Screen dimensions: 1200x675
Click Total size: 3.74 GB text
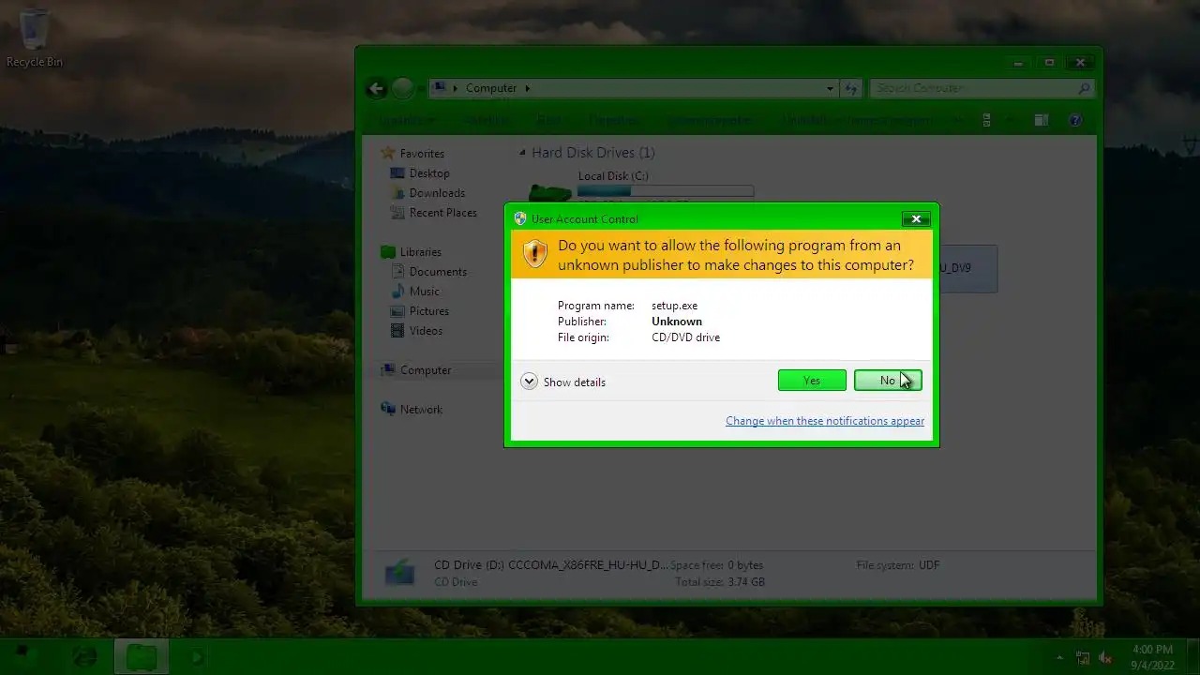pos(720,582)
